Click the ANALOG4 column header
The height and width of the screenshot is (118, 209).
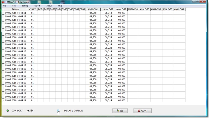pyautogui.click(x=133, y=9)
